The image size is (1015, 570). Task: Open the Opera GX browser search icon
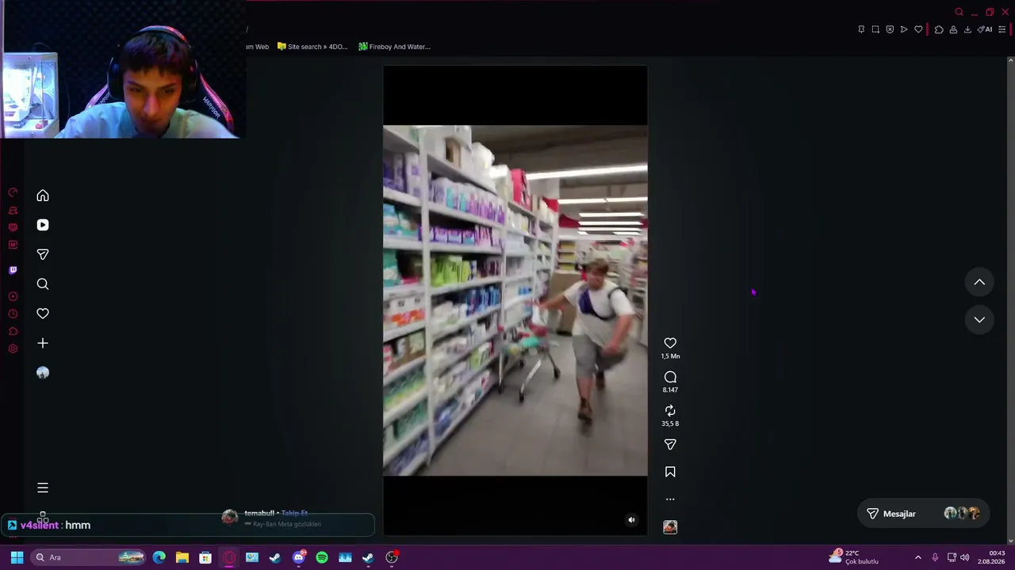coord(959,12)
